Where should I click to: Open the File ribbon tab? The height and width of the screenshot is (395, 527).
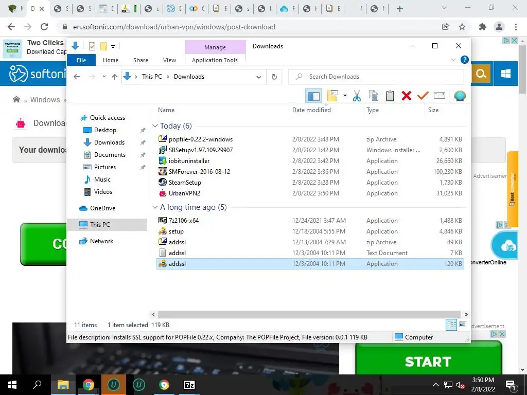click(81, 60)
